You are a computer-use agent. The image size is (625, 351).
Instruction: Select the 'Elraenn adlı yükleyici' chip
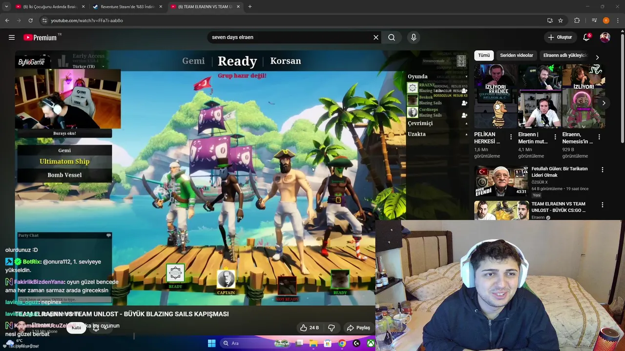[x=565, y=56]
